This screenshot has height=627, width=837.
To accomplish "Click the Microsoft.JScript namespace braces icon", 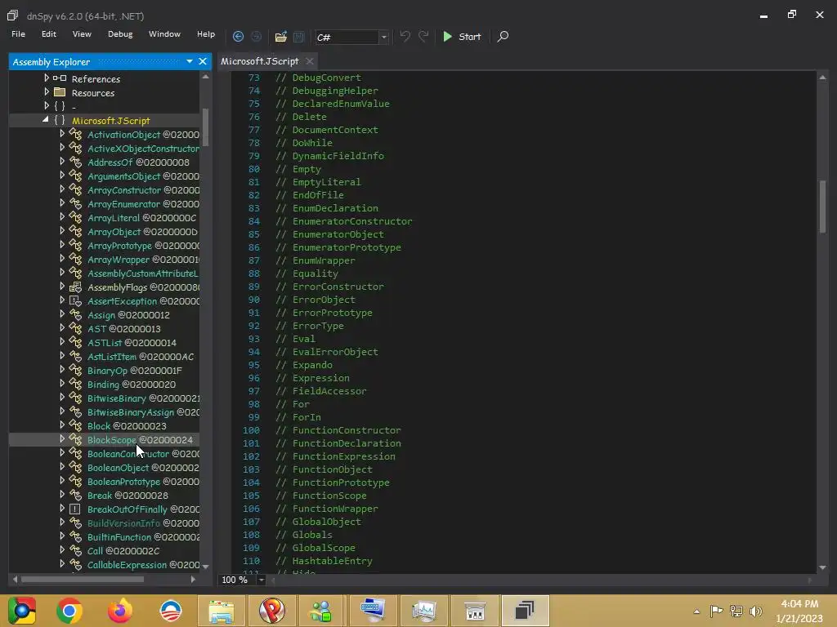I will (x=60, y=121).
